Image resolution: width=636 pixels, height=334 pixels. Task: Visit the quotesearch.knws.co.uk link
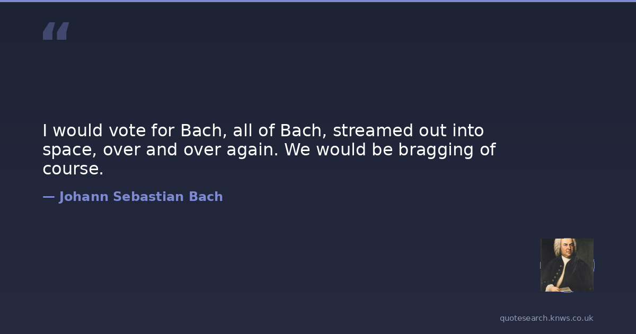coord(546,318)
